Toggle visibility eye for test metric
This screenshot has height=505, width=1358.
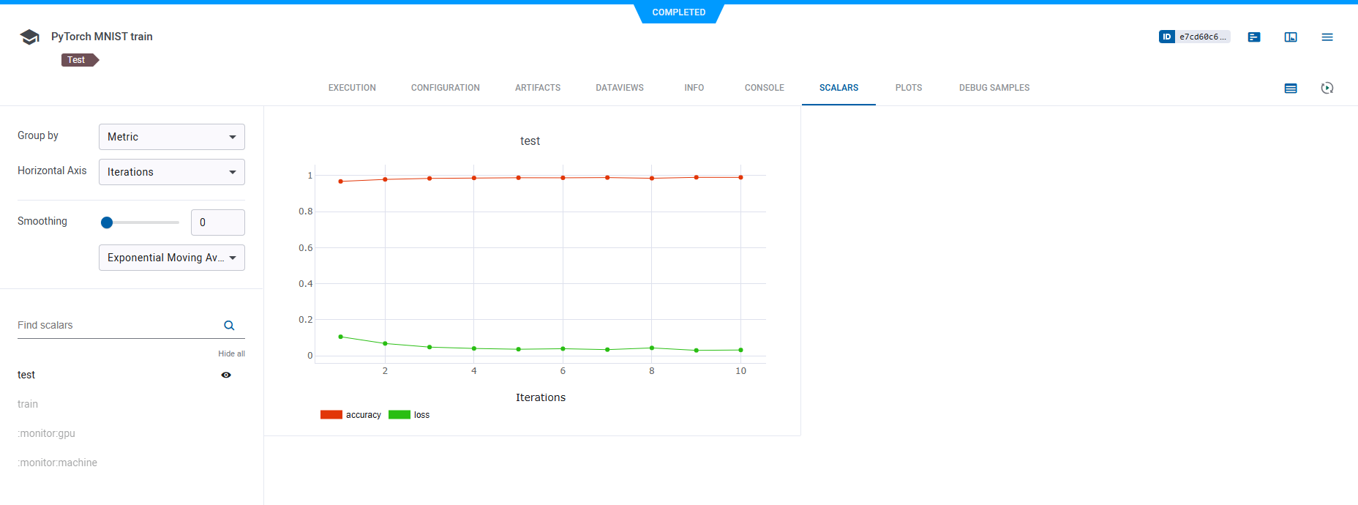point(226,375)
